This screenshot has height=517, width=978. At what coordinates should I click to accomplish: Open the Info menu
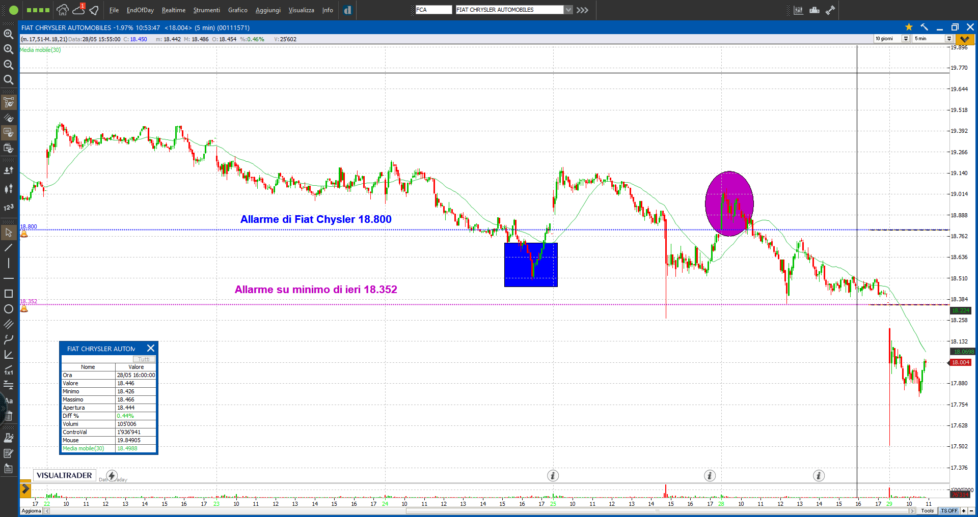click(x=328, y=10)
